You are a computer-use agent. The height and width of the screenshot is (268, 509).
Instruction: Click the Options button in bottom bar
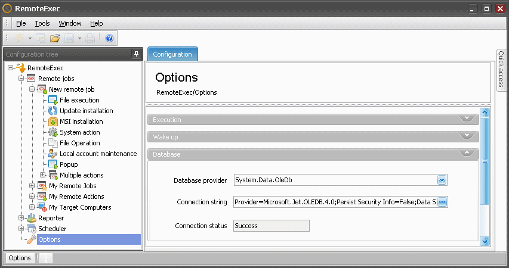click(20, 258)
